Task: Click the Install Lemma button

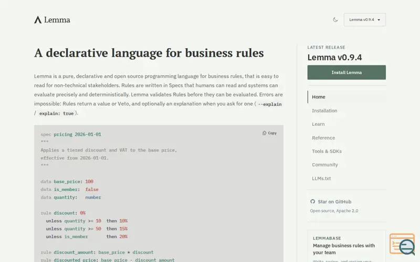Action: click(346, 72)
